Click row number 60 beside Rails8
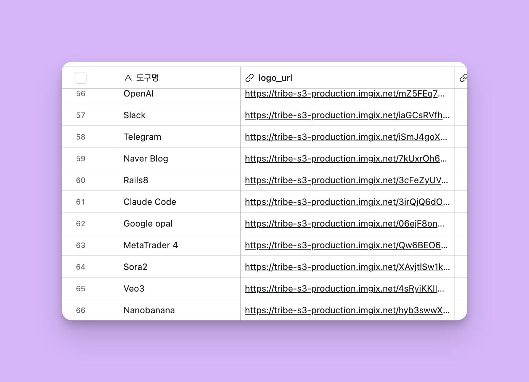Image resolution: width=529 pixels, height=382 pixels. (x=81, y=180)
